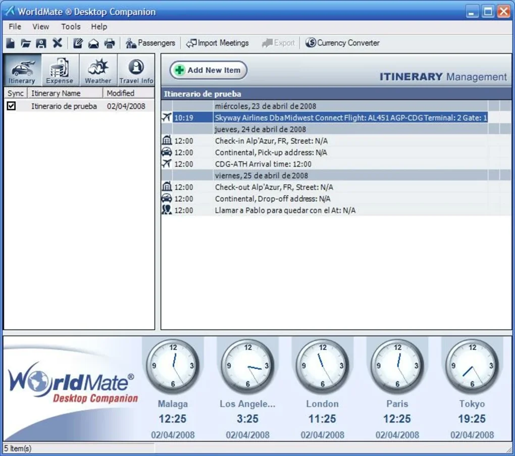This screenshot has height=456, width=515.
Task: Click car icon of Continental Pick-up
Action: coord(167,152)
